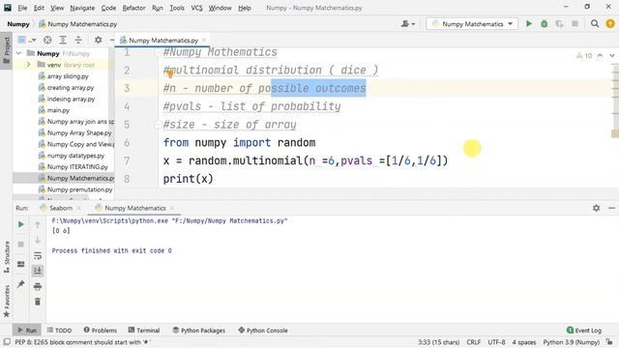Start debugging with the bug icon

pyautogui.click(x=544, y=24)
